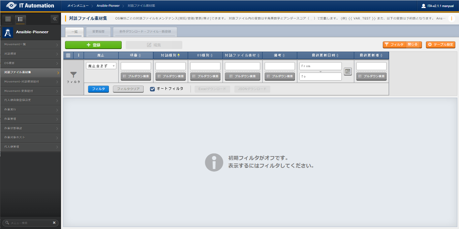Open the user account icon ITA-v2.1.1
Viewport: 459px width, 229px height.
(423, 6)
